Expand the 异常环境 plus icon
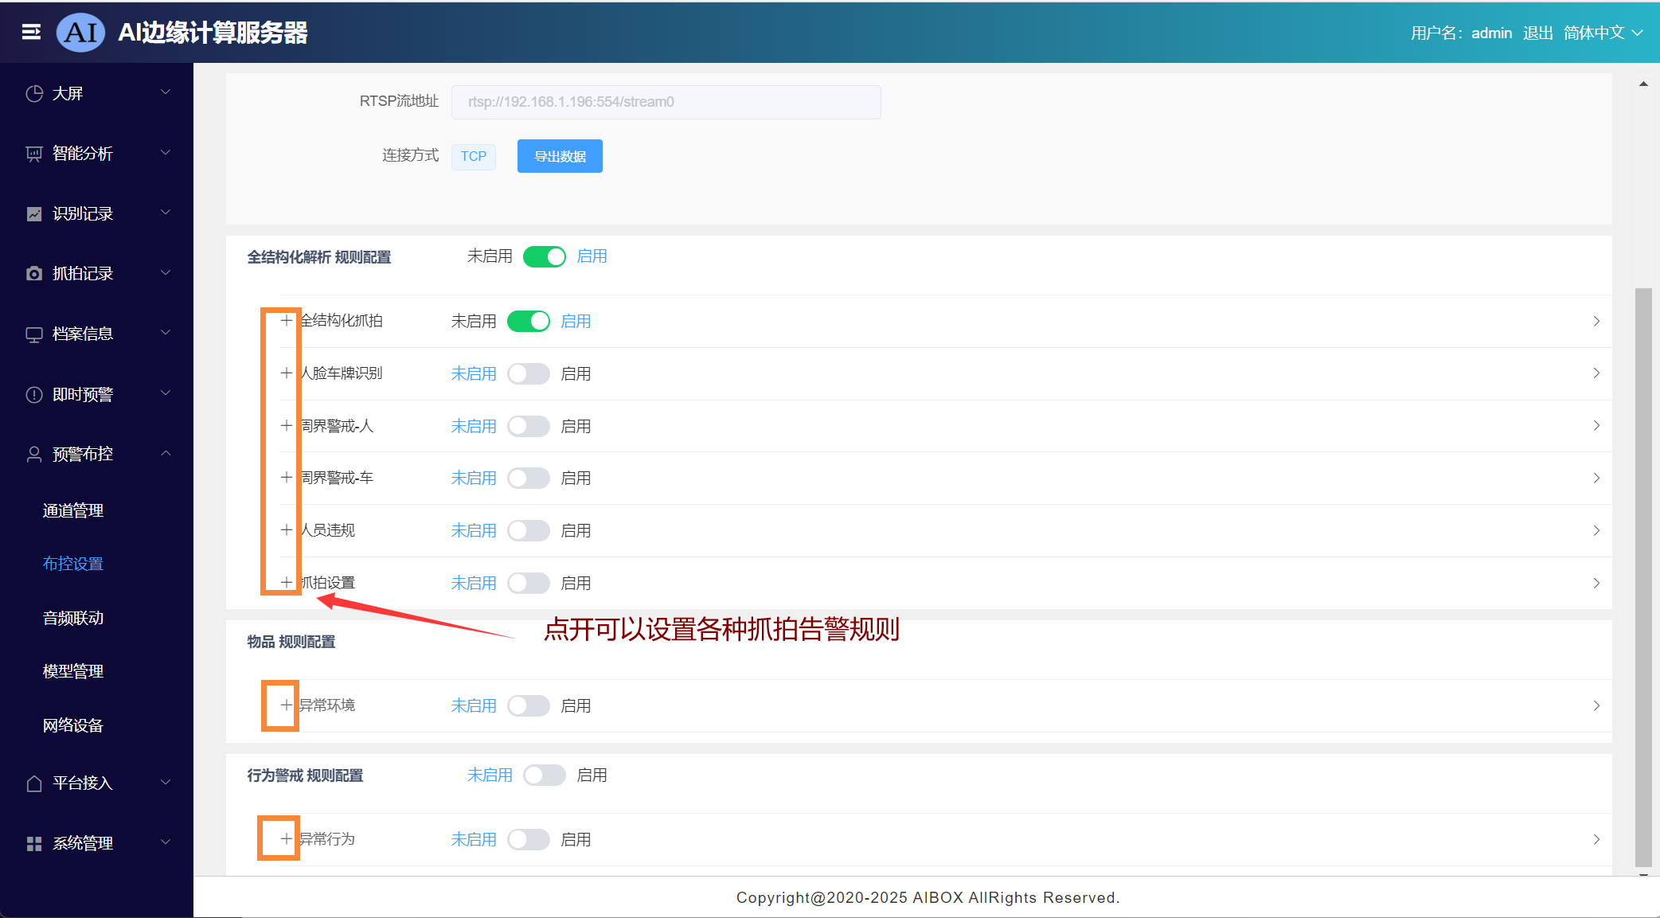 pos(286,705)
